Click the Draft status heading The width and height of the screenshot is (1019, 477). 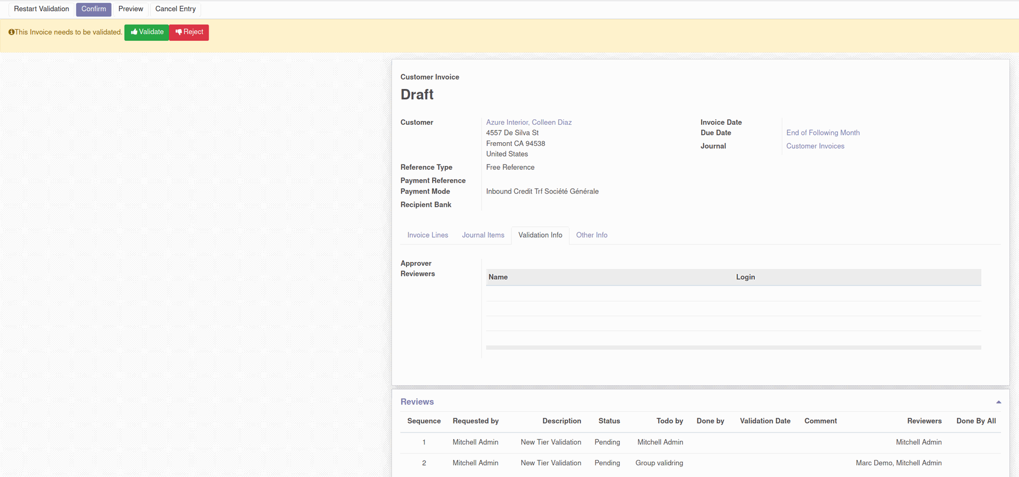[x=417, y=94]
